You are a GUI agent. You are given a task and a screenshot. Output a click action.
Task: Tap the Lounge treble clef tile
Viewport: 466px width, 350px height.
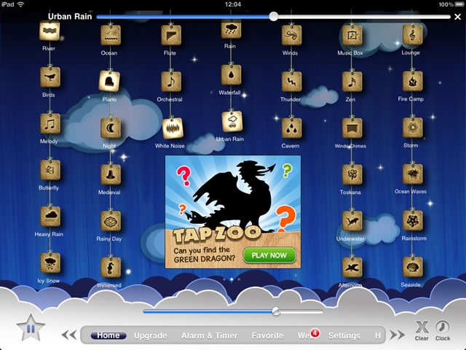[x=413, y=35]
